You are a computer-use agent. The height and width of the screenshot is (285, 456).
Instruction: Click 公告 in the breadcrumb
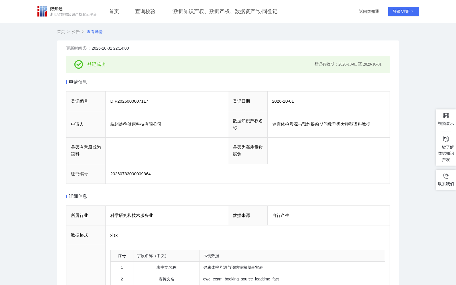(76, 32)
